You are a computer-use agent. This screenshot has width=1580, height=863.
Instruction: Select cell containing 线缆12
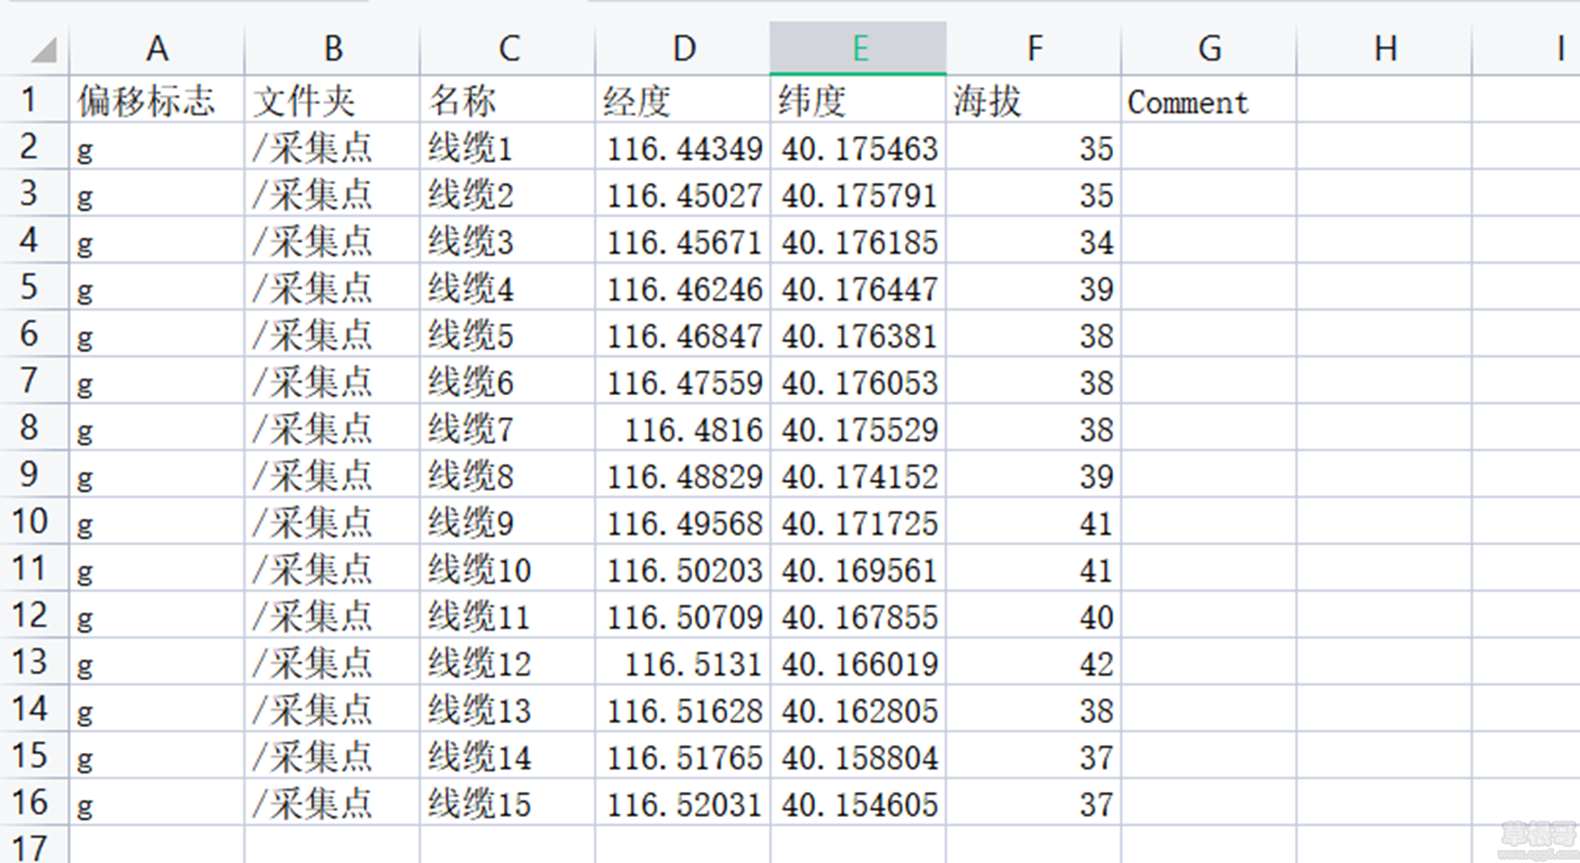click(508, 662)
